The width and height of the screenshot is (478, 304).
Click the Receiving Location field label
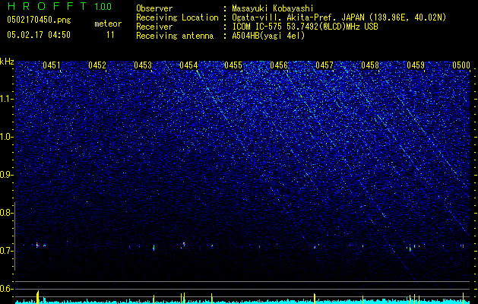(177, 17)
